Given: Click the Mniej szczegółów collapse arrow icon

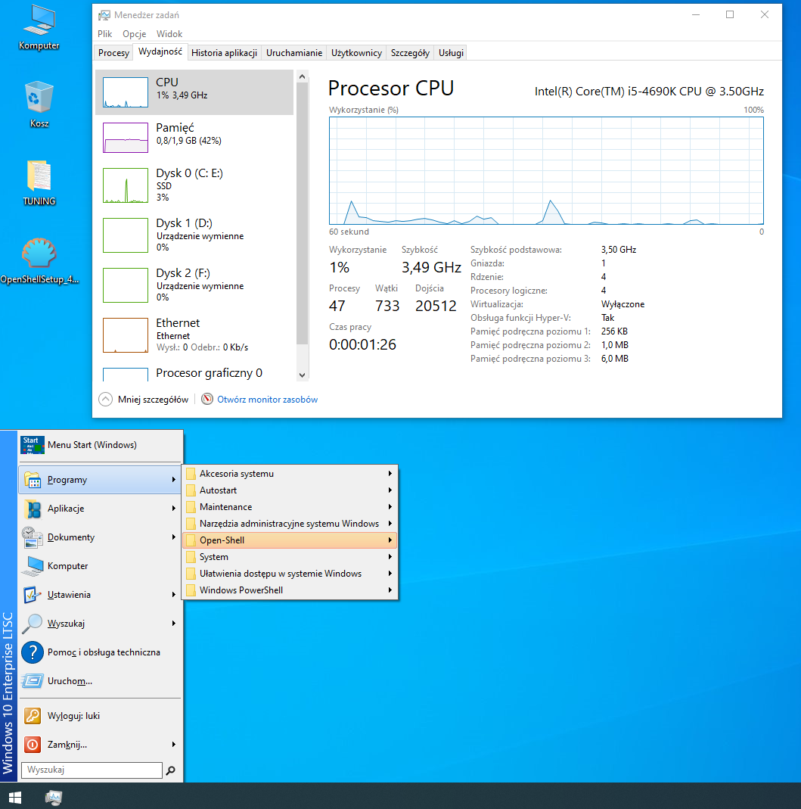Looking at the screenshot, I should click(x=105, y=400).
